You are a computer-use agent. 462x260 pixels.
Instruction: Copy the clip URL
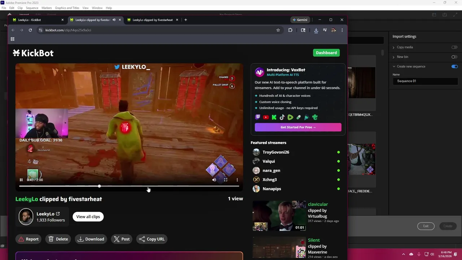tap(152, 239)
